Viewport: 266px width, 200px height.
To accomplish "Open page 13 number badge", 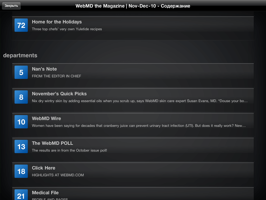I will 21,146.
